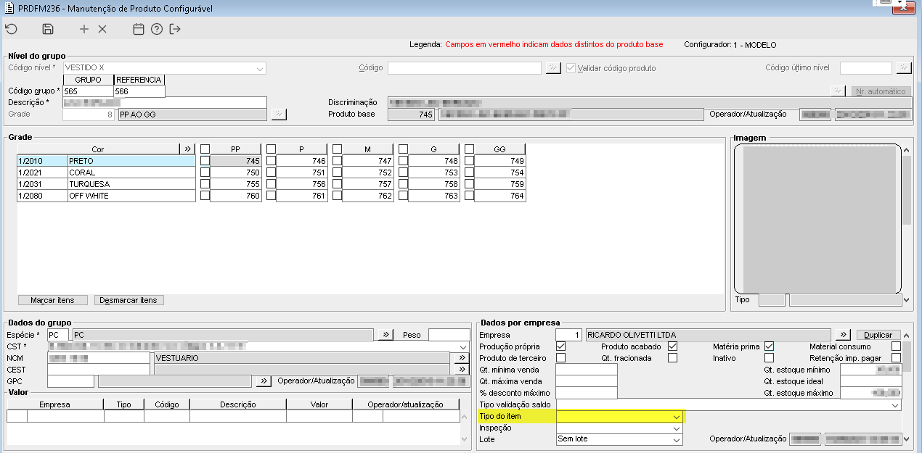Open the highlighted Tipo do item dropdown
This screenshot has width=922, height=453.
[x=677, y=417]
